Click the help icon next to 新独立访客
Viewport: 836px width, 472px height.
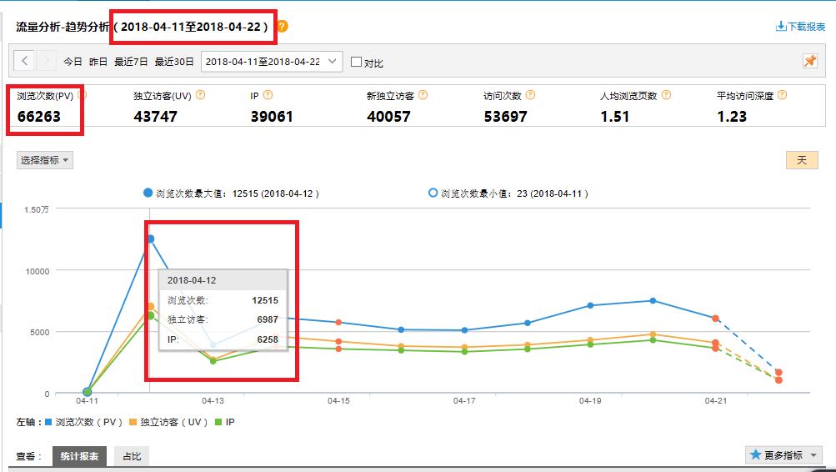(423, 95)
